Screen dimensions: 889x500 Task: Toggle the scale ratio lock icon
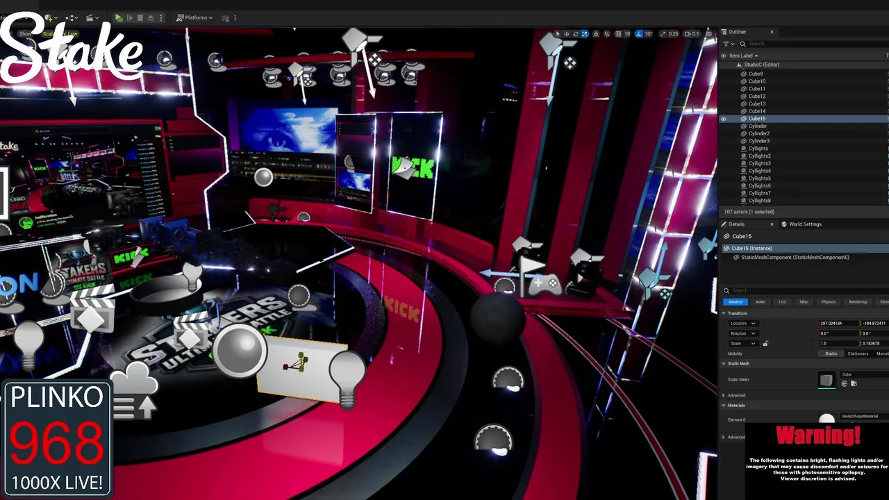765,343
